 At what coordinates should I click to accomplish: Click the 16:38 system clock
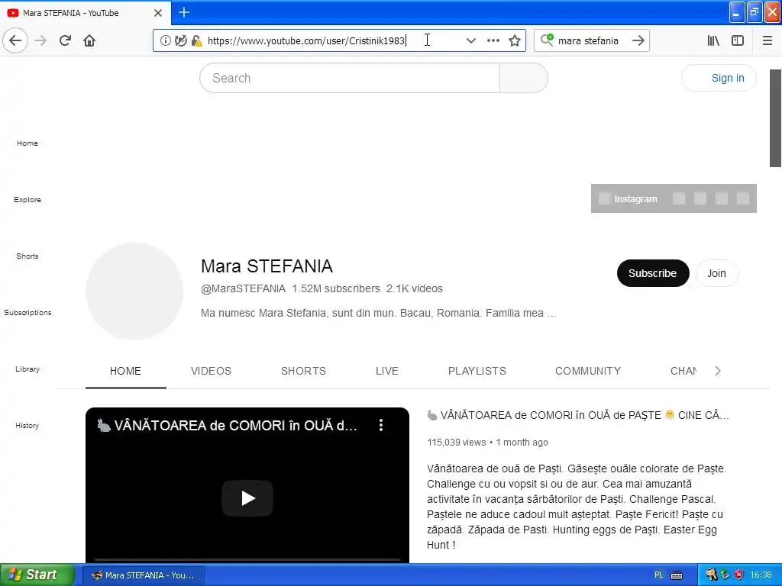[x=761, y=575]
